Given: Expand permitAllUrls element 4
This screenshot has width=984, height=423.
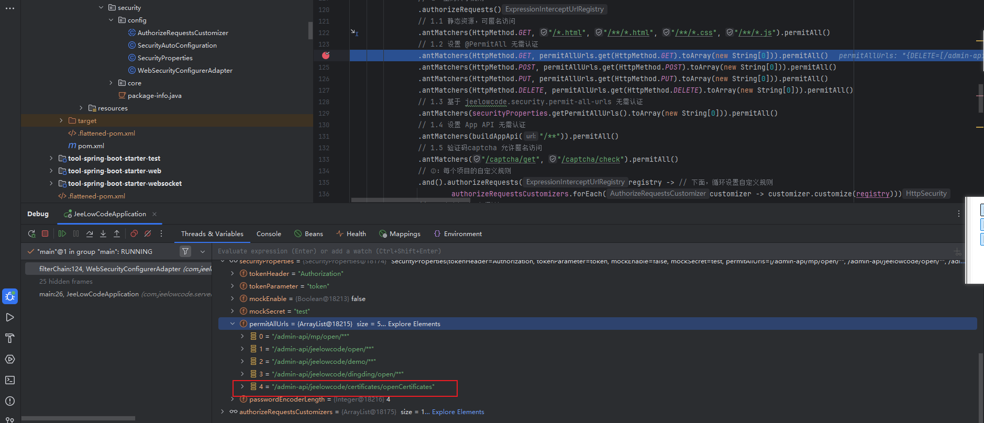Looking at the screenshot, I should click(242, 386).
